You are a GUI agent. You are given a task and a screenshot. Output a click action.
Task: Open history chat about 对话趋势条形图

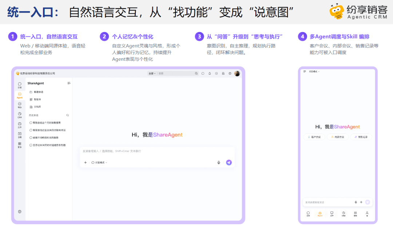pyautogui.click(x=48, y=145)
